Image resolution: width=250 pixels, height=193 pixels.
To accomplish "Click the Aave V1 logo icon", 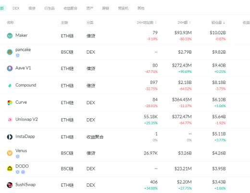I will point(10,69).
